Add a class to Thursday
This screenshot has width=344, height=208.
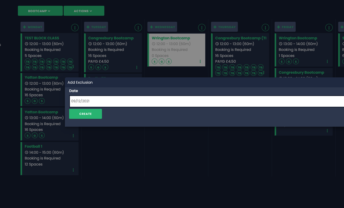point(224,27)
